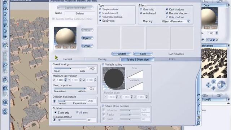
Task: Click the rock tool icon in left toolbar
Action: coord(5,31)
